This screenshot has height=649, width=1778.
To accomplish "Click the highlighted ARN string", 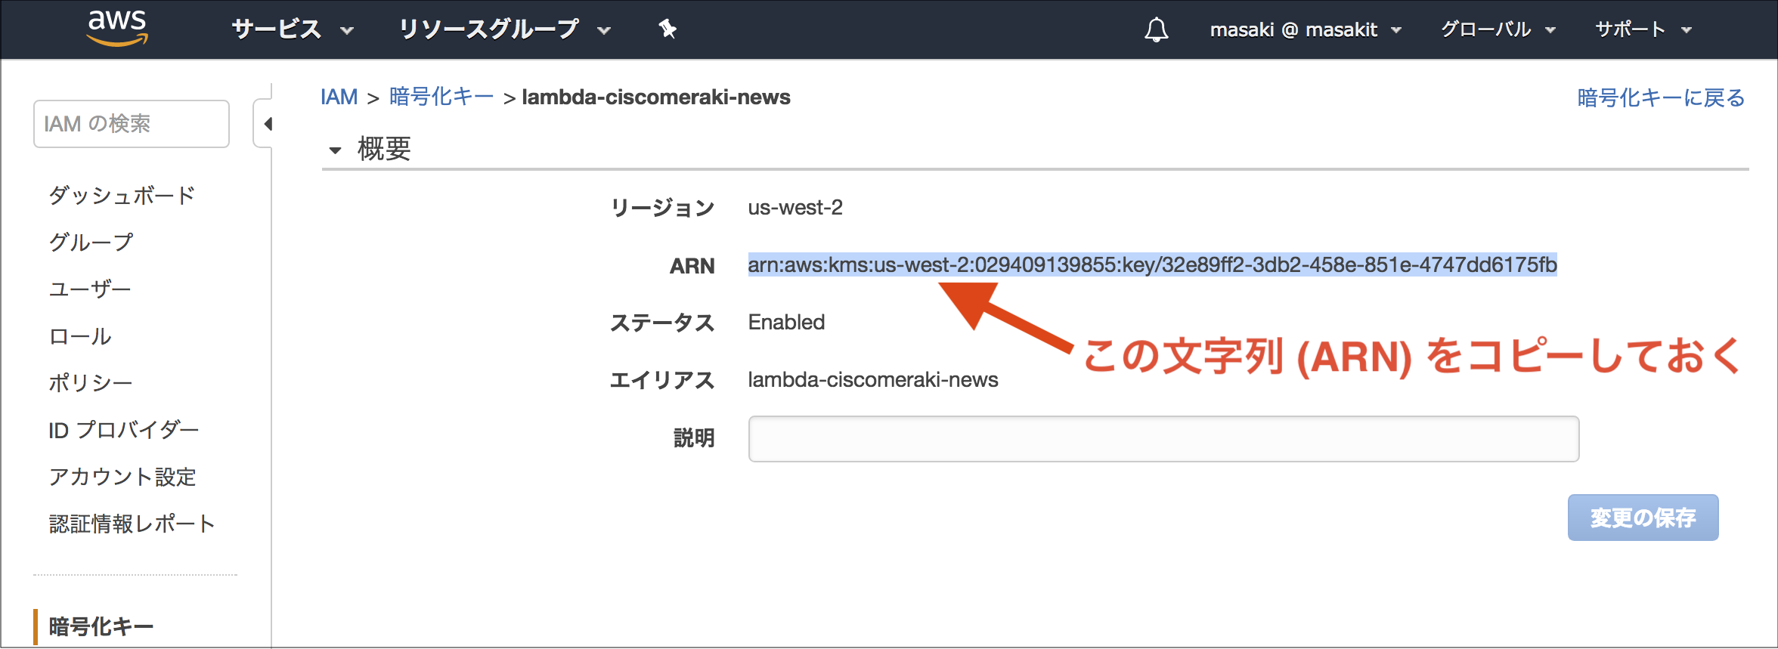I will 1152,264.
